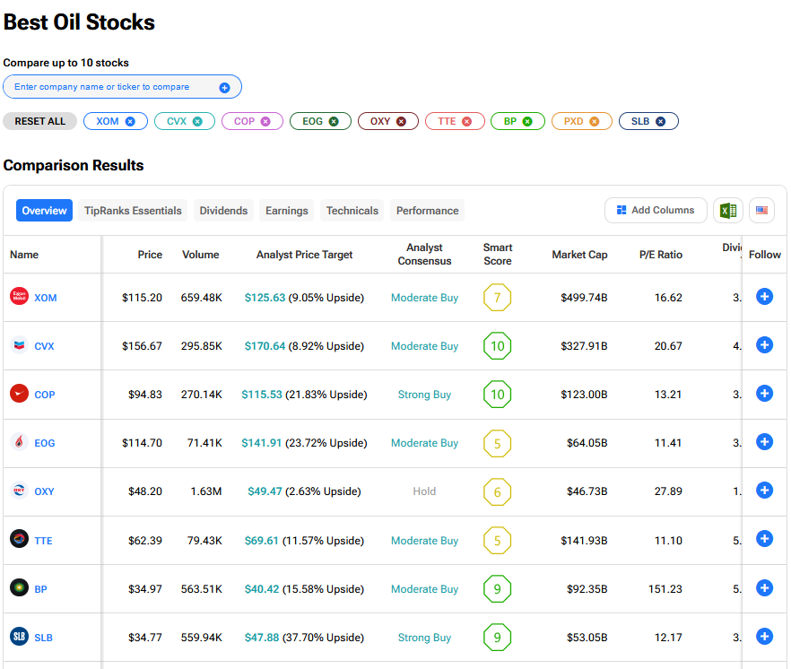Remove SLB chip with x icon

click(x=660, y=122)
